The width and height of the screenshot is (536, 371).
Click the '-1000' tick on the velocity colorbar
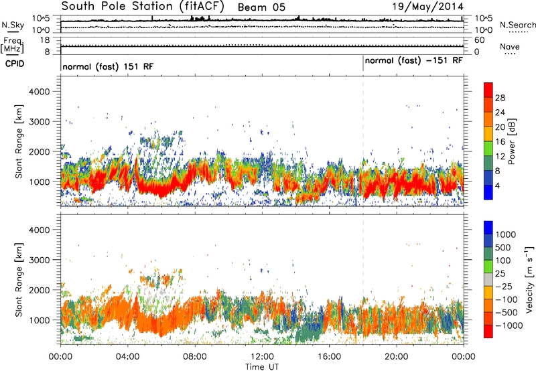click(509, 325)
